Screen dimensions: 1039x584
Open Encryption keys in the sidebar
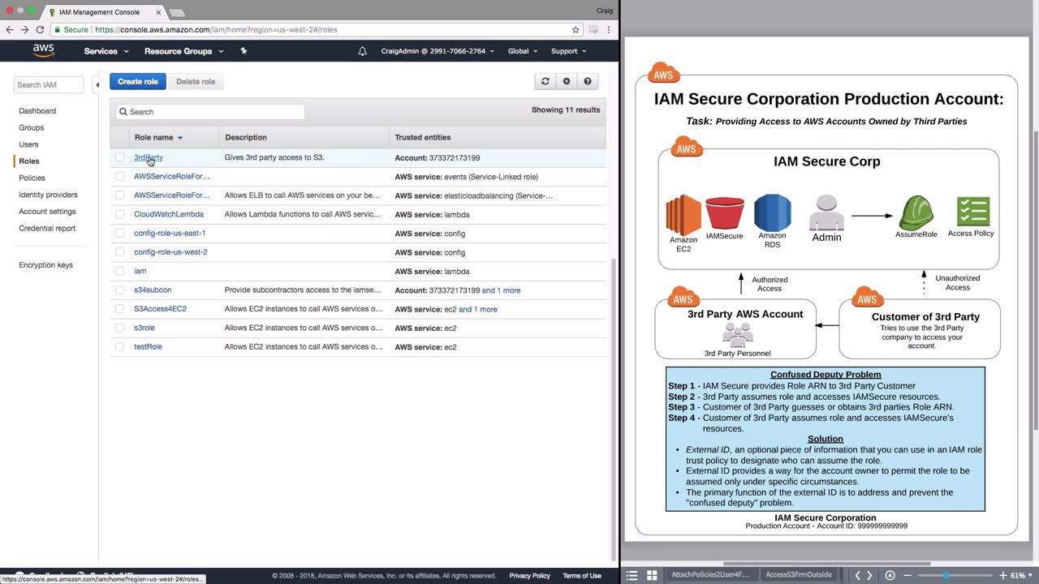point(45,265)
